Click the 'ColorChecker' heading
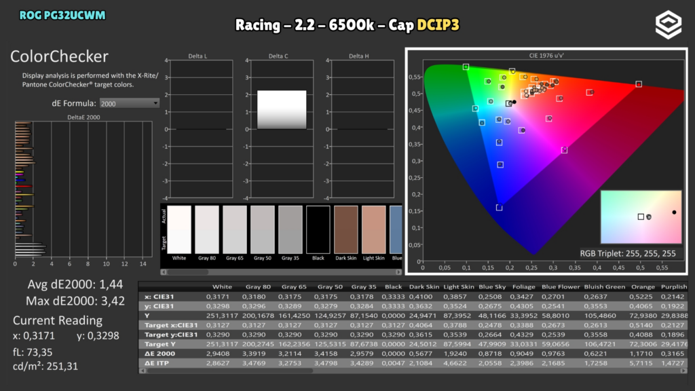This screenshot has height=391, width=695. 60,56
